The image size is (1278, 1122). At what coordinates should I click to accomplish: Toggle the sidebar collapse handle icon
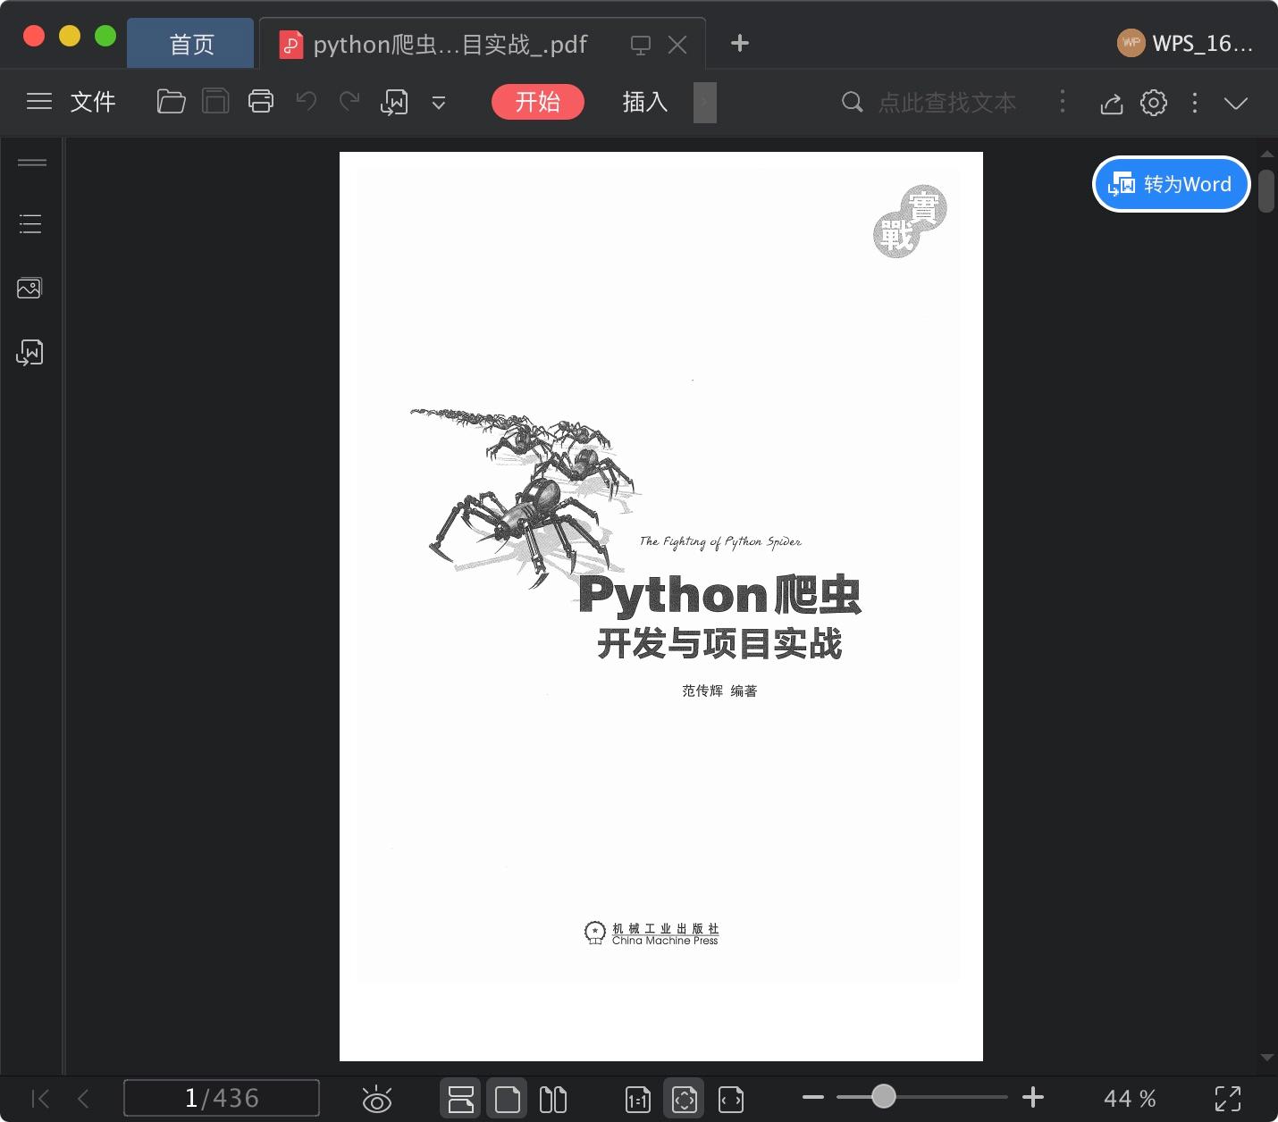tap(32, 163)
